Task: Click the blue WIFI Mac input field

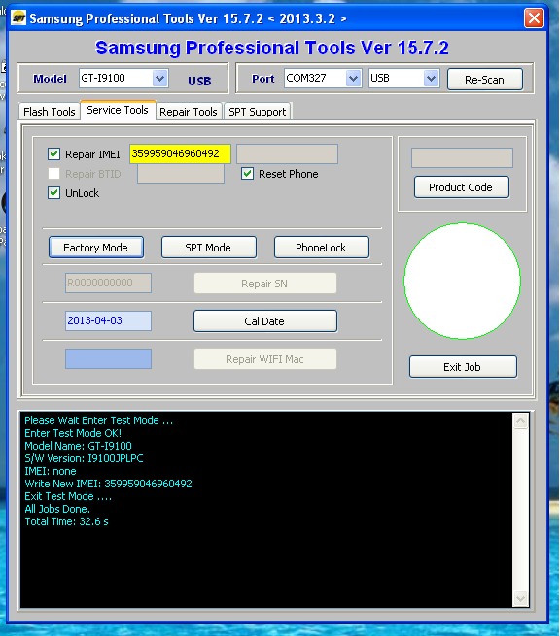Action: tap(108, 358)
